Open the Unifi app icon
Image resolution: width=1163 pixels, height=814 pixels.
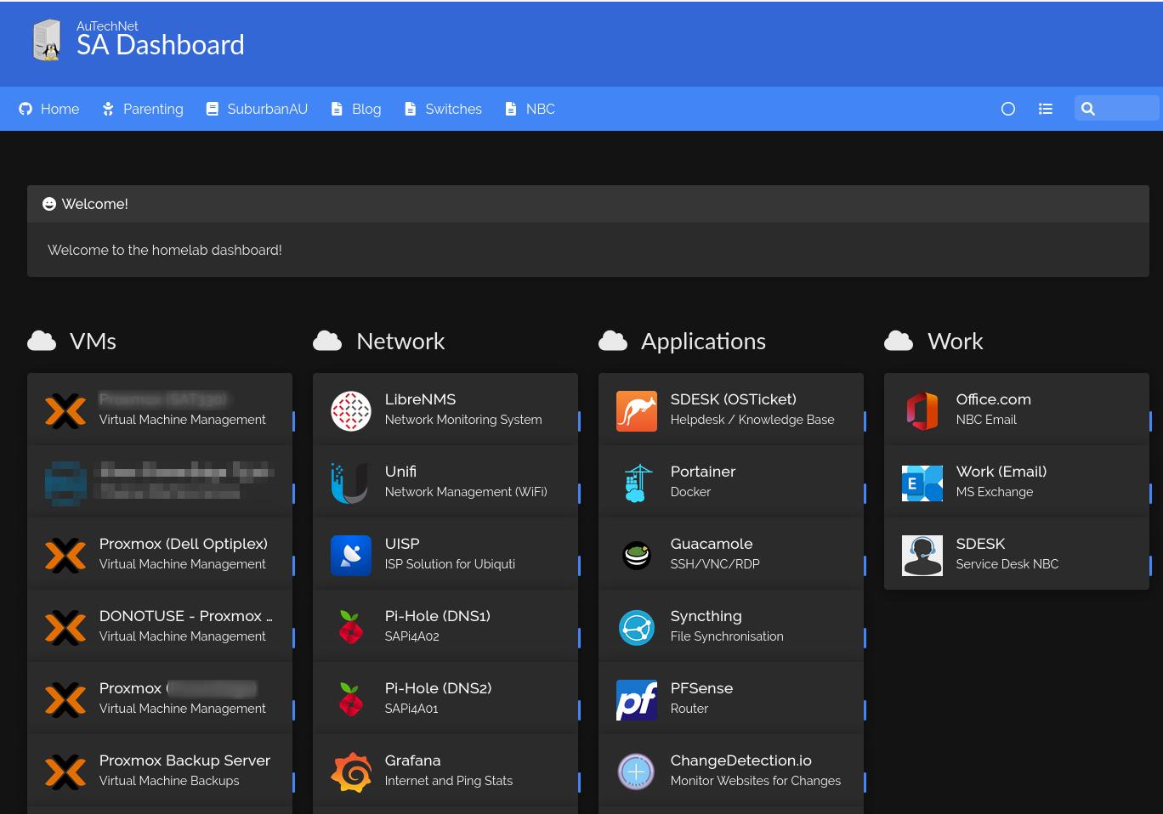(x=350, y=483)
